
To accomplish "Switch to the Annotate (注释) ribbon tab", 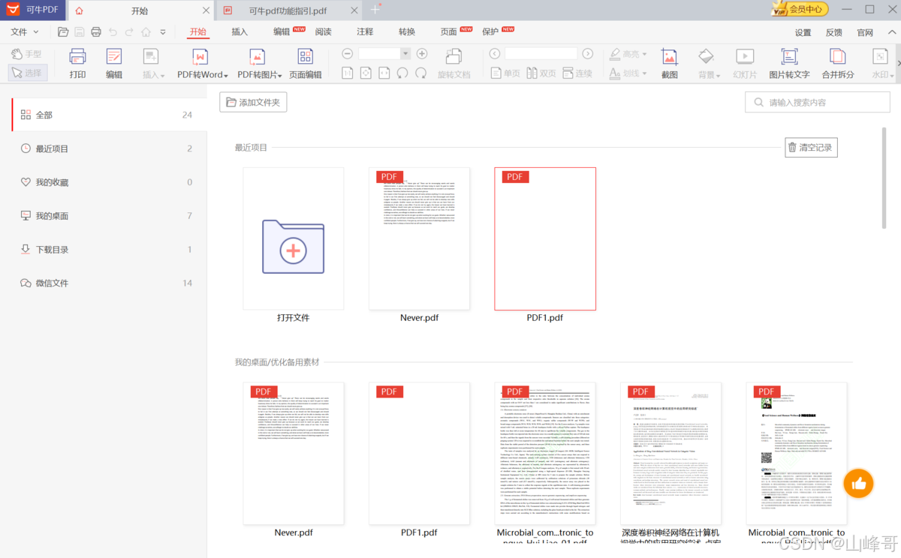I will 365,32.
